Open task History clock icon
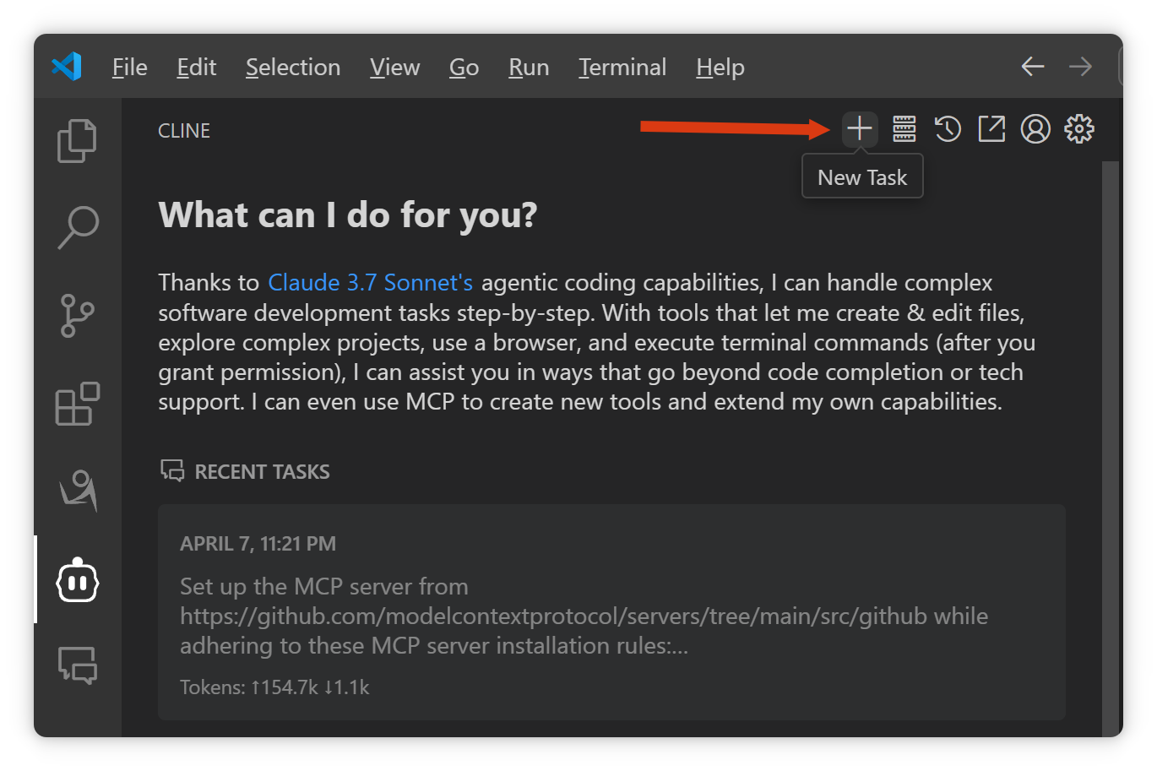 click(948, 129)
